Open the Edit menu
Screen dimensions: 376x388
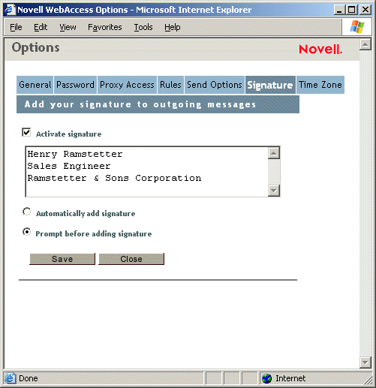click(41, 27)
